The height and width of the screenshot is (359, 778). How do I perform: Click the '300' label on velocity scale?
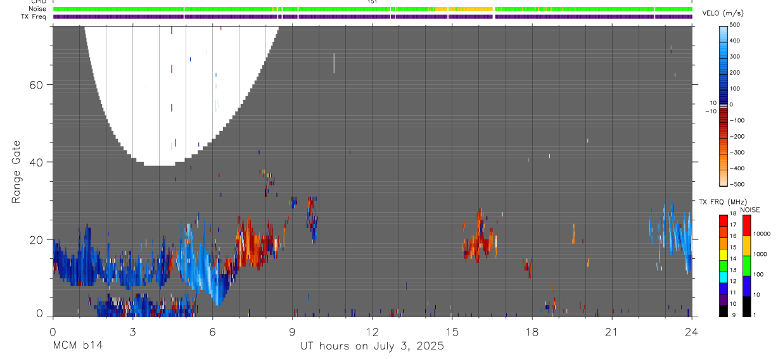(x=735, y=56)
